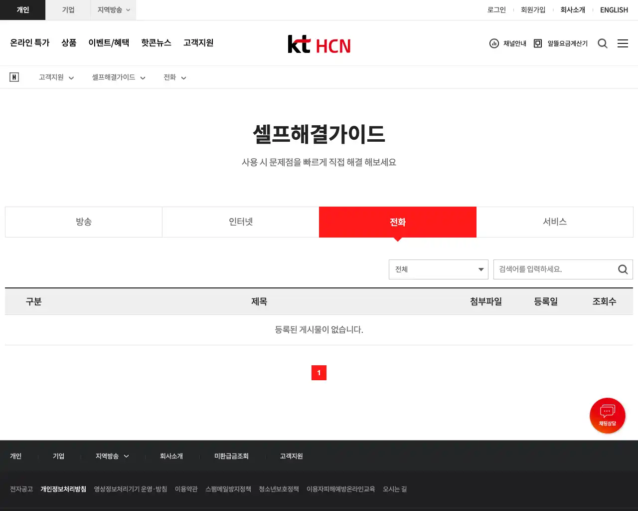Screen dimensions: 638x511
Task: Go to page 1 in pagination
Action: point(319,373)
